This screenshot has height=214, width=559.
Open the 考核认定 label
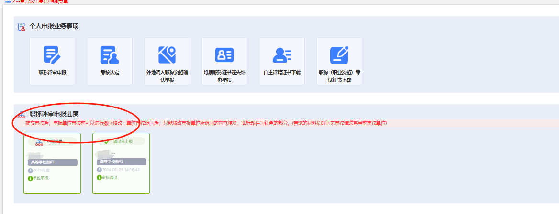pos(110,73)
